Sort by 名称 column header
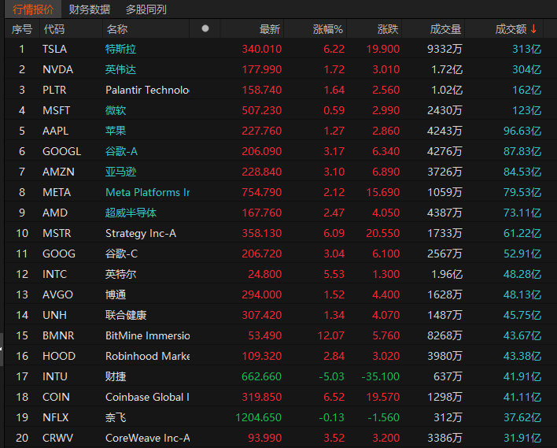This screenshot has height=448, width=557. click(117, 29)
